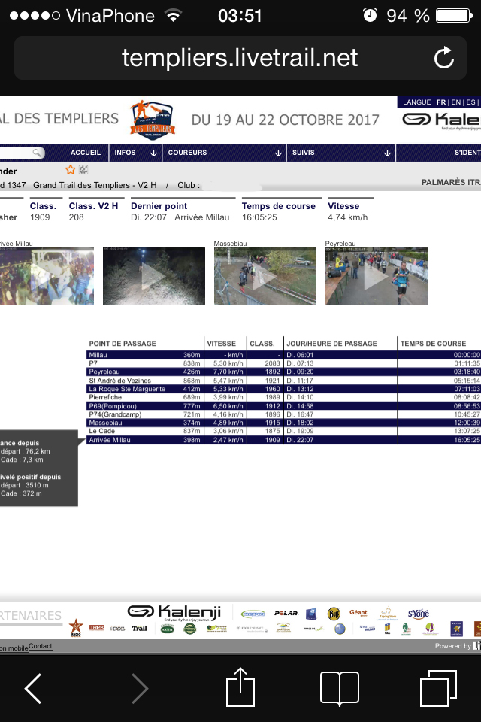Image resolution: width=481 pixels, height=722 pixels.
Task: Switch site language to FR
Action: 441,102
